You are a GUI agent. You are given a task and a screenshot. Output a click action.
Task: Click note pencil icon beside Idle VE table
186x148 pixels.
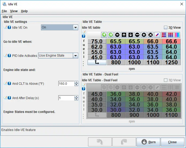pyautogui.click(x=84, y=32)
